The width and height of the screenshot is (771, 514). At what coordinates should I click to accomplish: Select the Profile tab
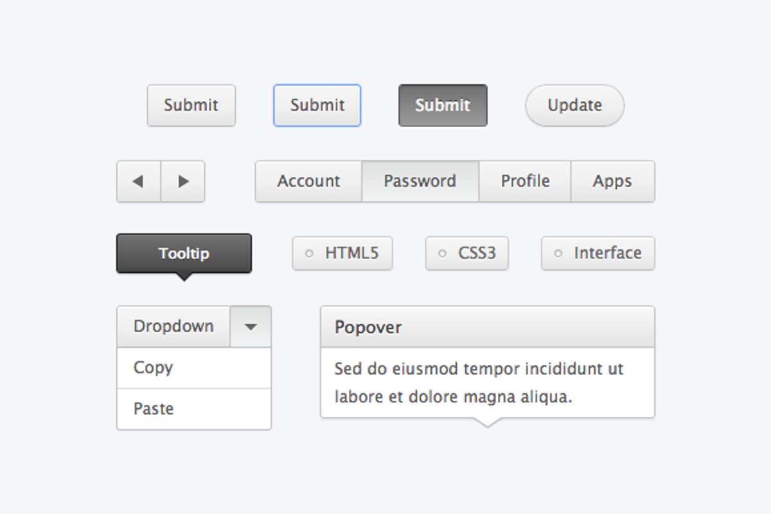pyautogui.click(x=525, y=182)
